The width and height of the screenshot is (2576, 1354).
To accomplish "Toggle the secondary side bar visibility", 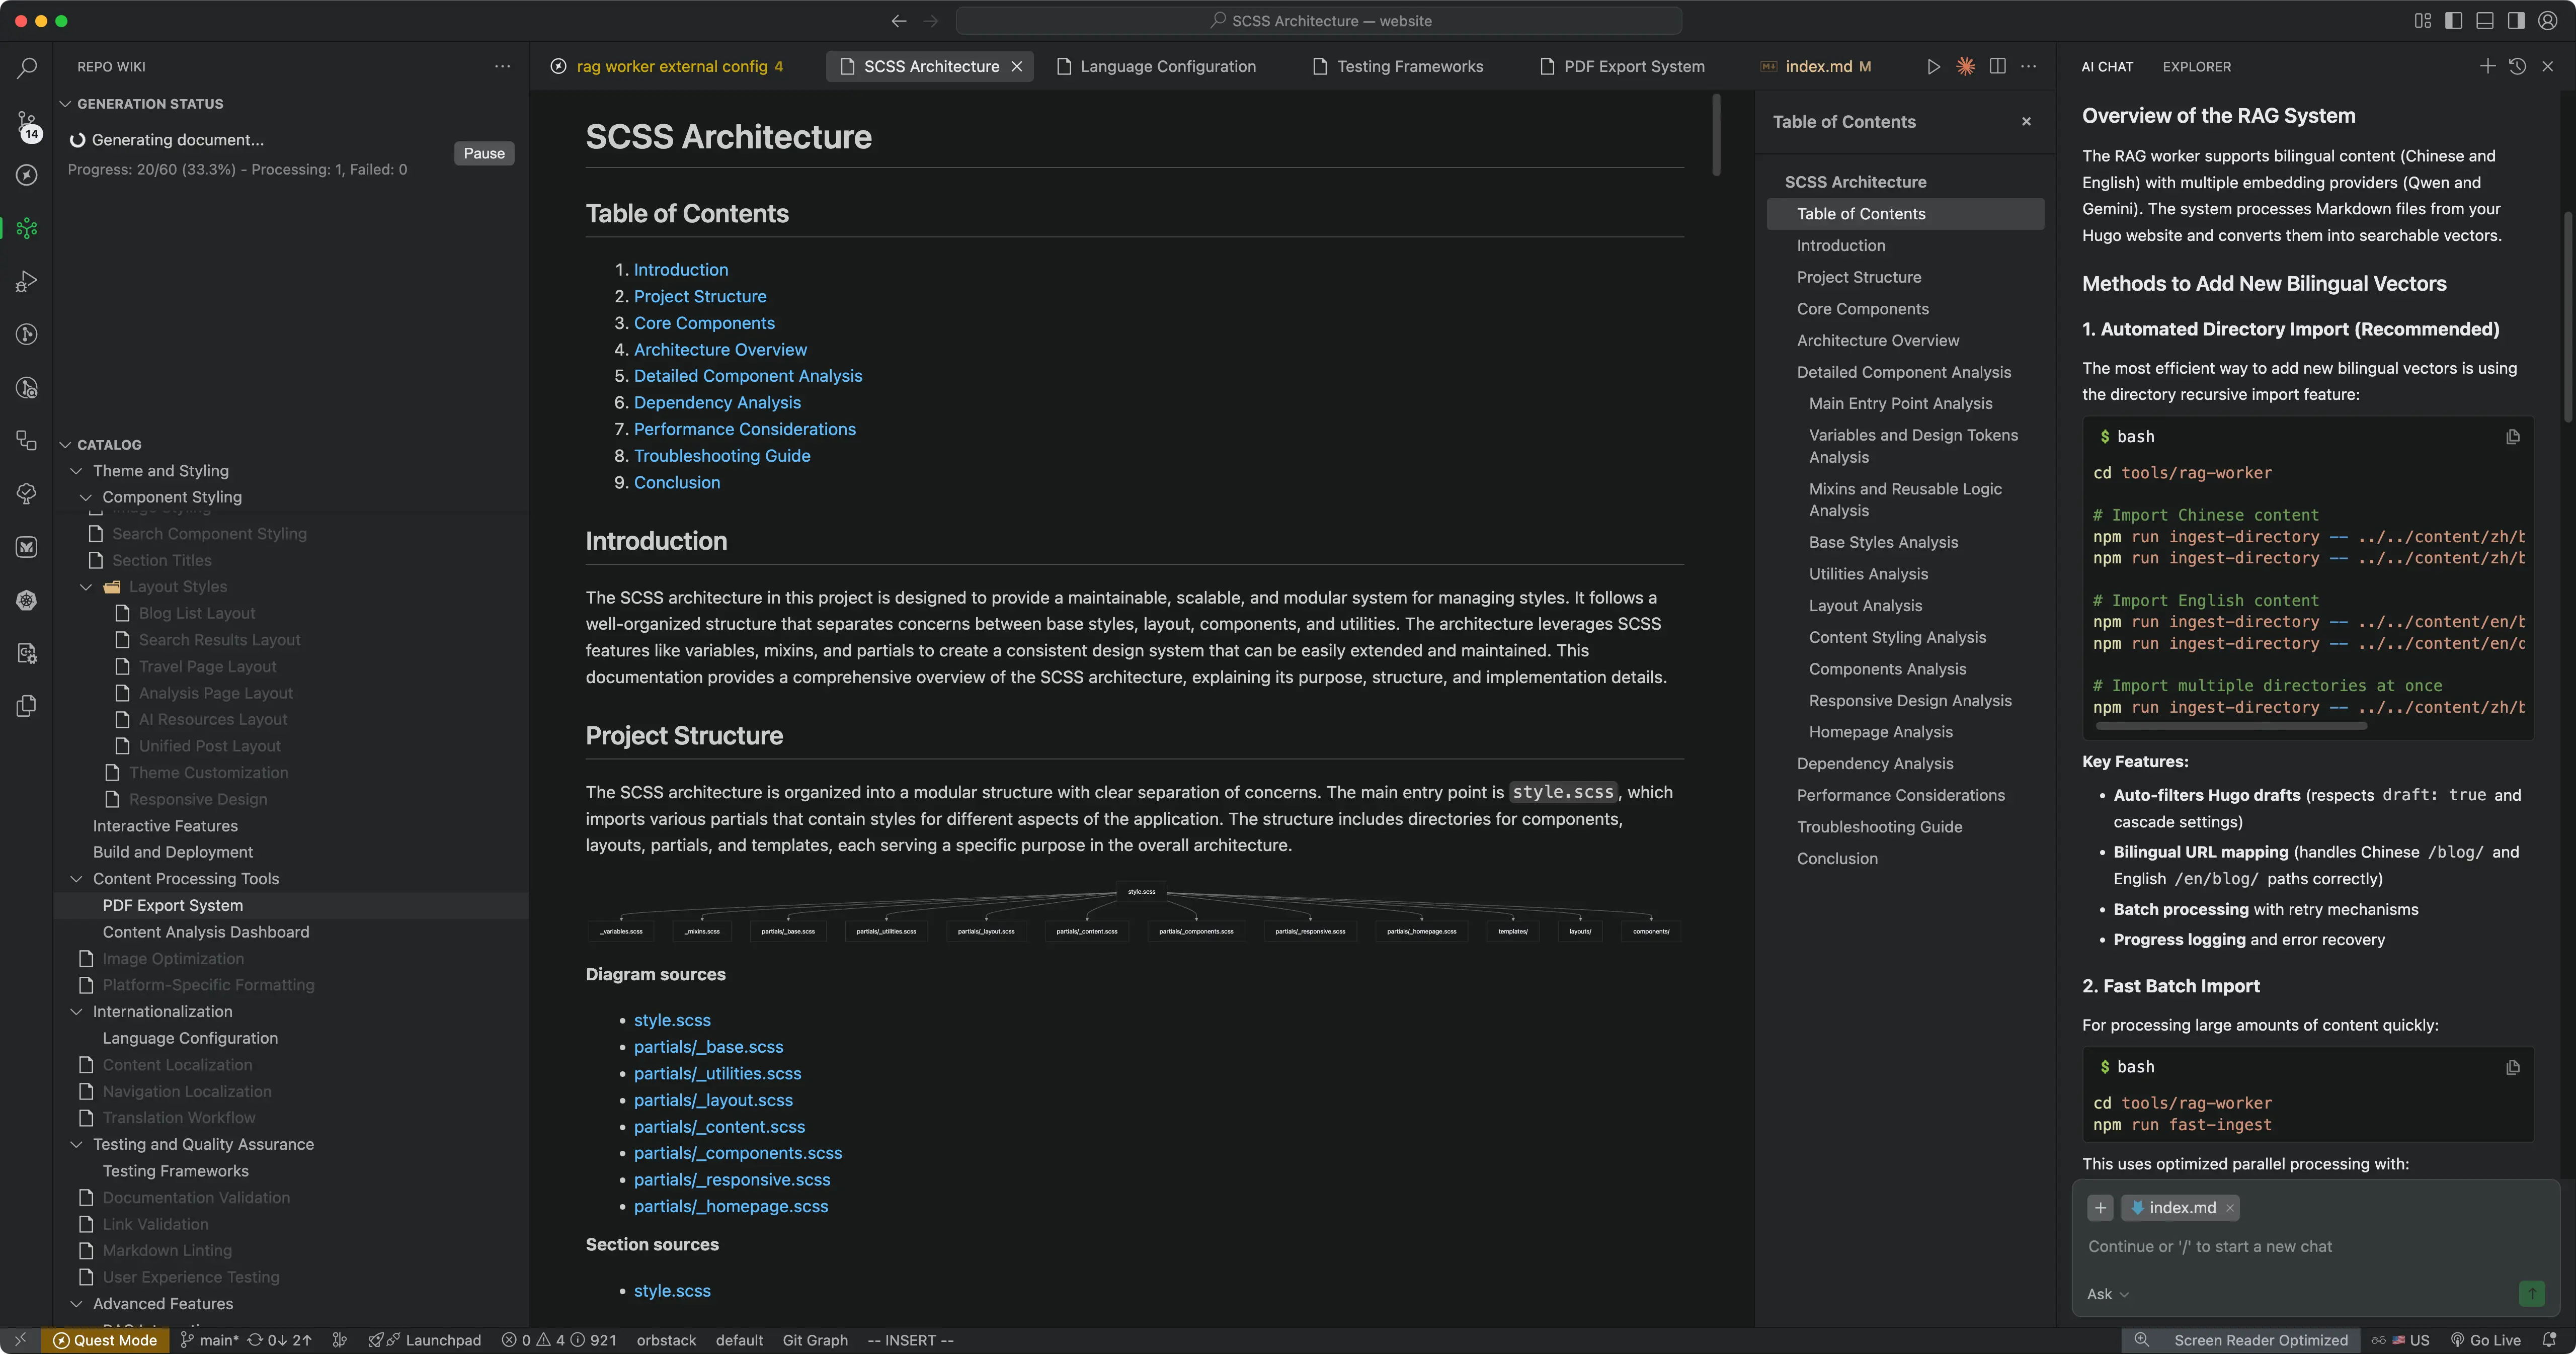I will point(2516,21).
